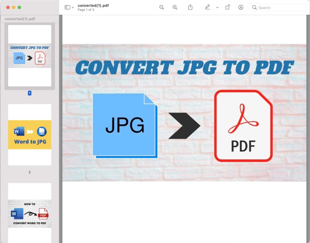310x243 pixels.
Task: Click the page 2 label in sidebar
Action: (x=30, y=172)
